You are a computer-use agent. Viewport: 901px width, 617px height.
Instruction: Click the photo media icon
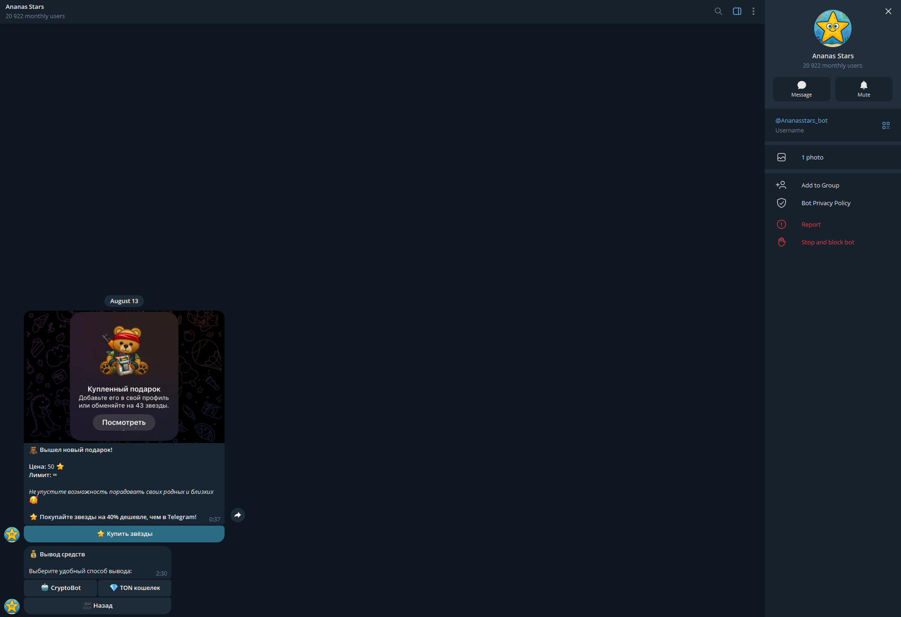tap(781, 157)
